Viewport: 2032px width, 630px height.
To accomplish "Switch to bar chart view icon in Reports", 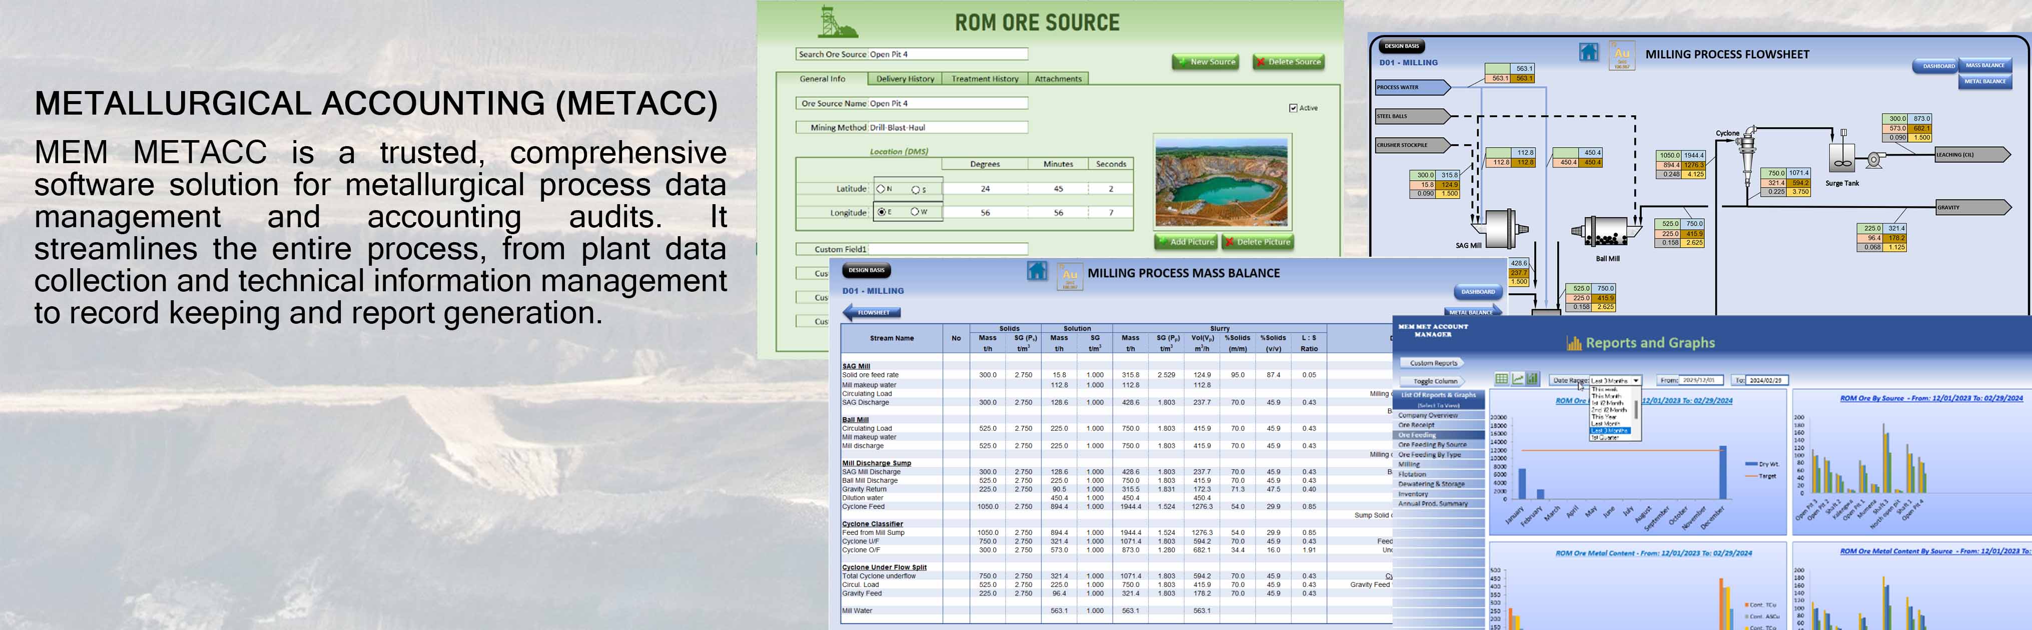I will pyautogui.click(x=1533, y=379).
